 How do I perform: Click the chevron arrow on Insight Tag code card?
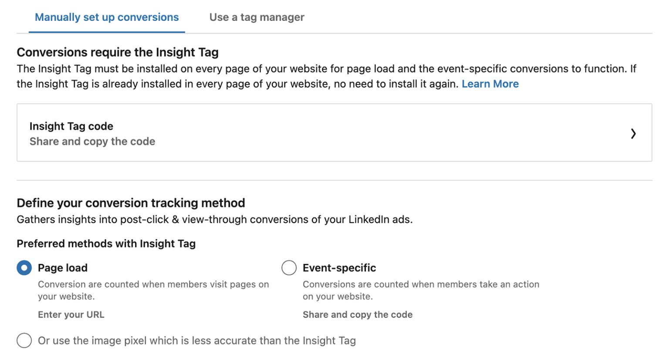coord(634,134)
